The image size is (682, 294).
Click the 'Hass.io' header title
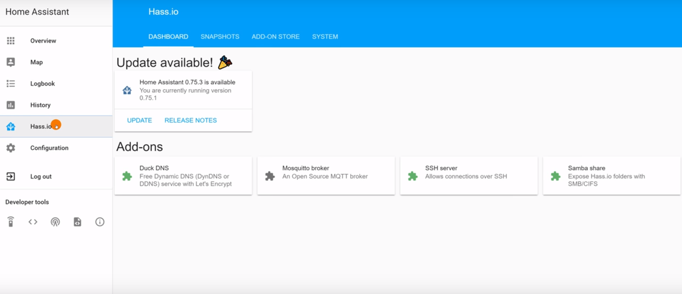pyautogui.click(x=163, y=11)
